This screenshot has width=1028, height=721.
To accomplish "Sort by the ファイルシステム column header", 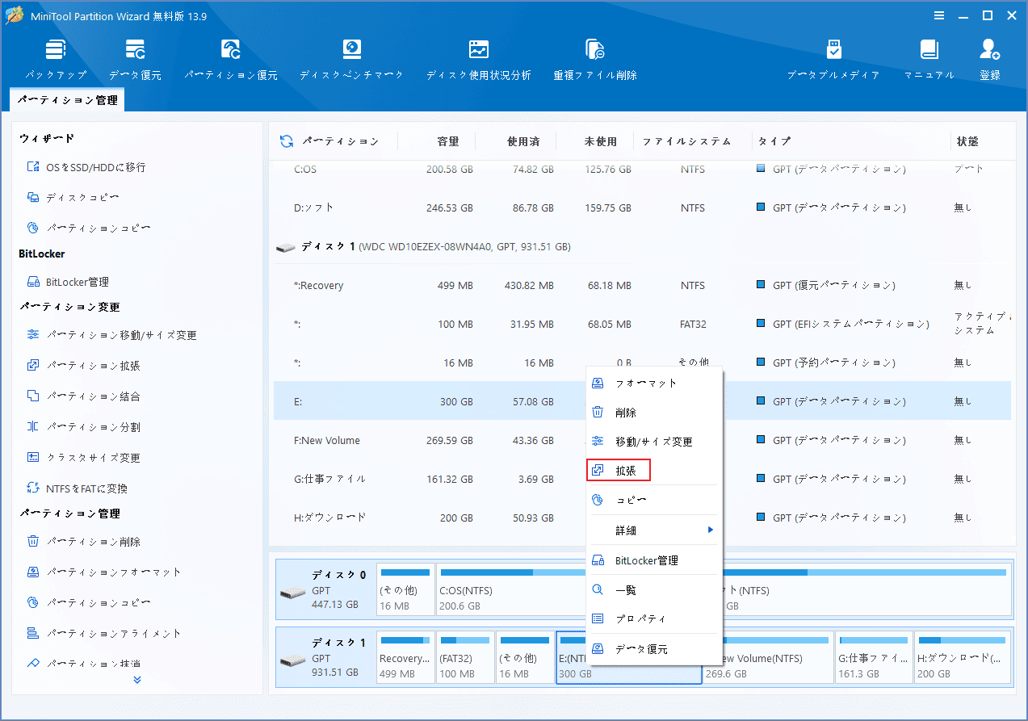I will click(686, 141).
